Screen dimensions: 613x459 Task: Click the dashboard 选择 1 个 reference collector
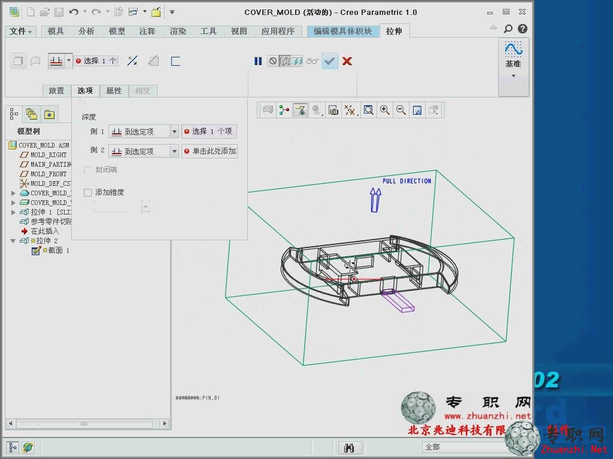click(96, 61)
